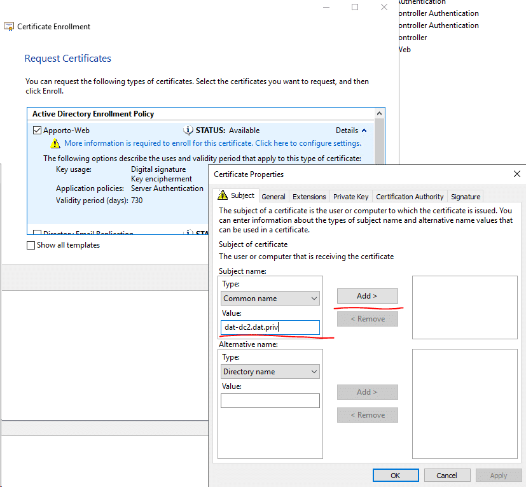Open the Subject name Type dropdown
This screenshot has width=526, height=487.
pyautogui.click(x=270, y=299)
